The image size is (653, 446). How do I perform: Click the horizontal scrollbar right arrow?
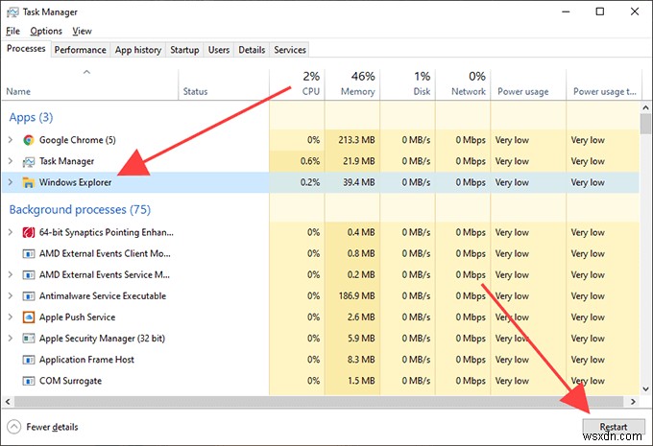point(633,402)
